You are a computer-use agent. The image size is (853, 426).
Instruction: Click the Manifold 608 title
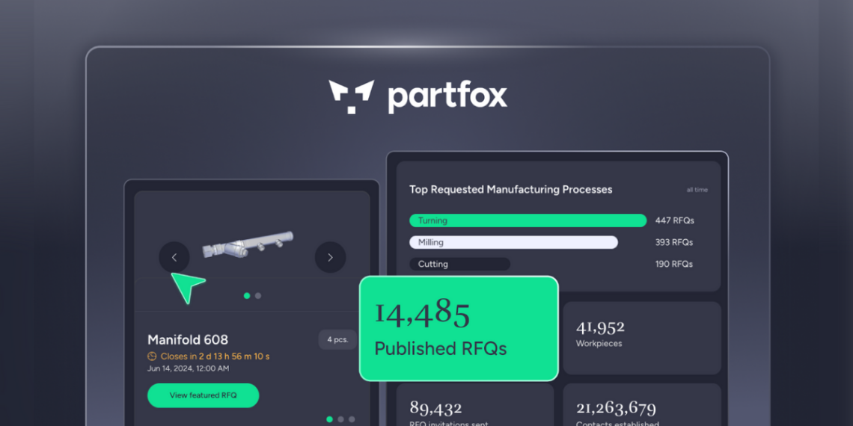(x=188, y=339)
